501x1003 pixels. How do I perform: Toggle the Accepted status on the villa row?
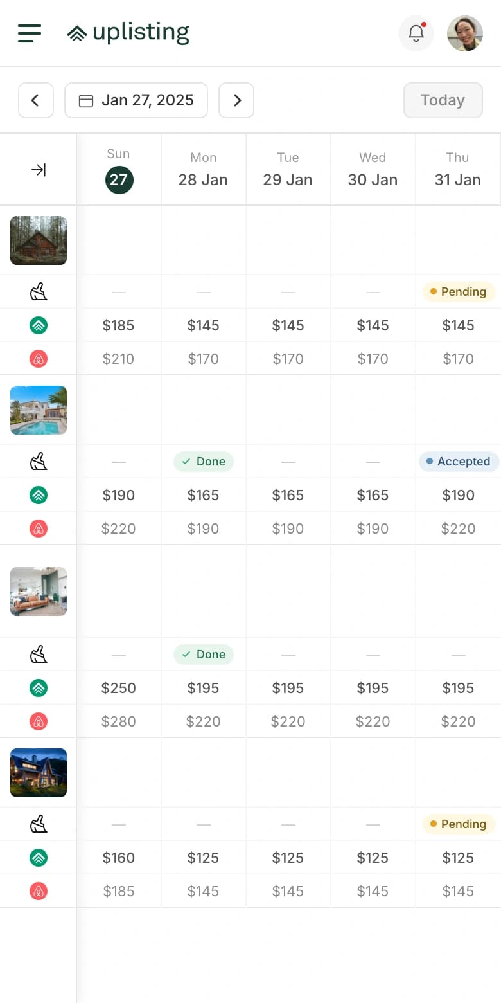click(x=459, y=462)
